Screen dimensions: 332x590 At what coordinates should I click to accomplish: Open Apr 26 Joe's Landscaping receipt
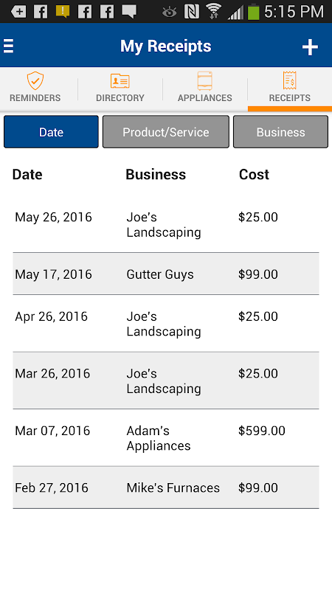165,324
